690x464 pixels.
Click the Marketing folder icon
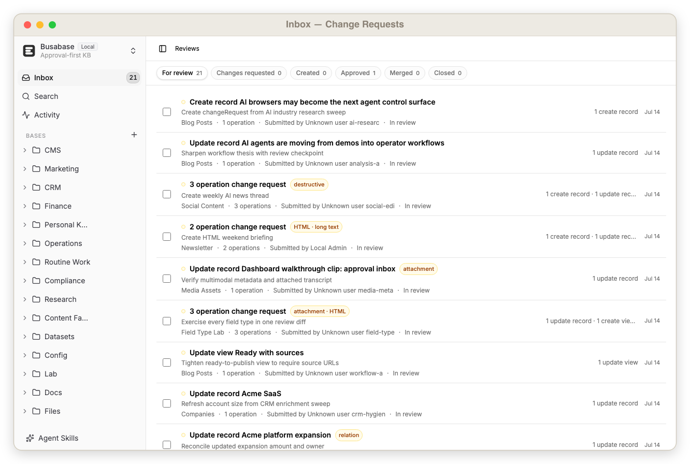click(x=36, y=169)
